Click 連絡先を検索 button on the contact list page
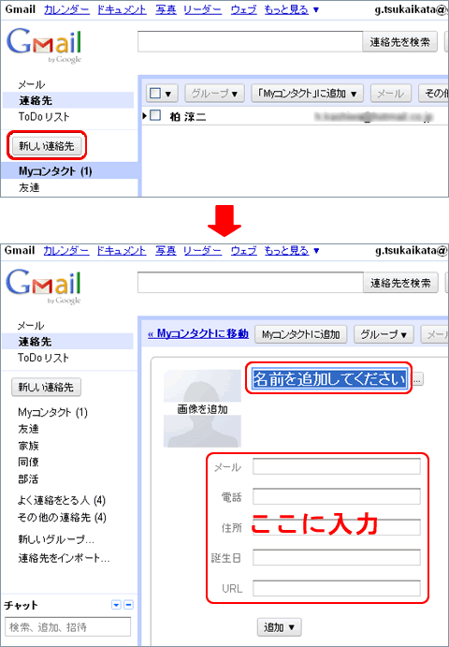 coord(399,42)
